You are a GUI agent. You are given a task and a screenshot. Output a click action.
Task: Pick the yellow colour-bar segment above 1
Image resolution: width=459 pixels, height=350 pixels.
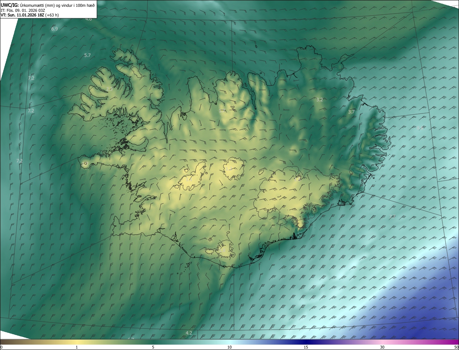[77, 342]
